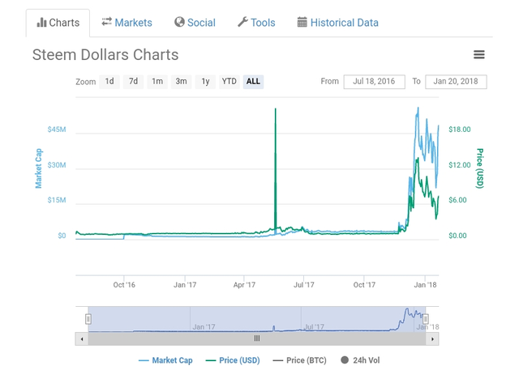Select the YTD zoom option
The width and height of the screenshot is (519, 370).
coord(229,82)
